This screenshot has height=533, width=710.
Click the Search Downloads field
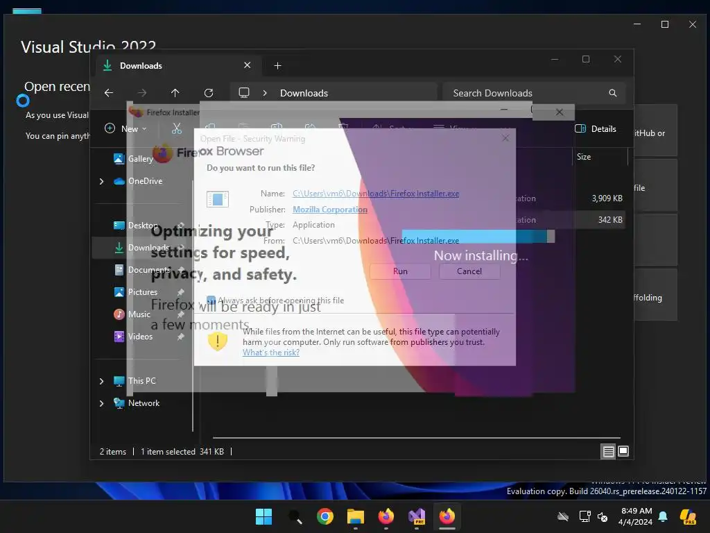pos(534,93)
